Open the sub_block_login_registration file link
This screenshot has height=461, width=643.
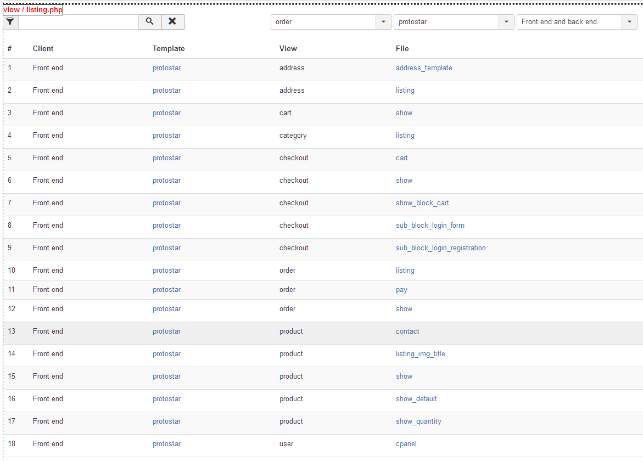click(440, 248)
